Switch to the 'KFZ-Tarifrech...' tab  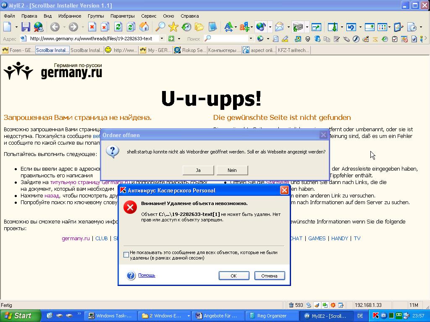294,50
